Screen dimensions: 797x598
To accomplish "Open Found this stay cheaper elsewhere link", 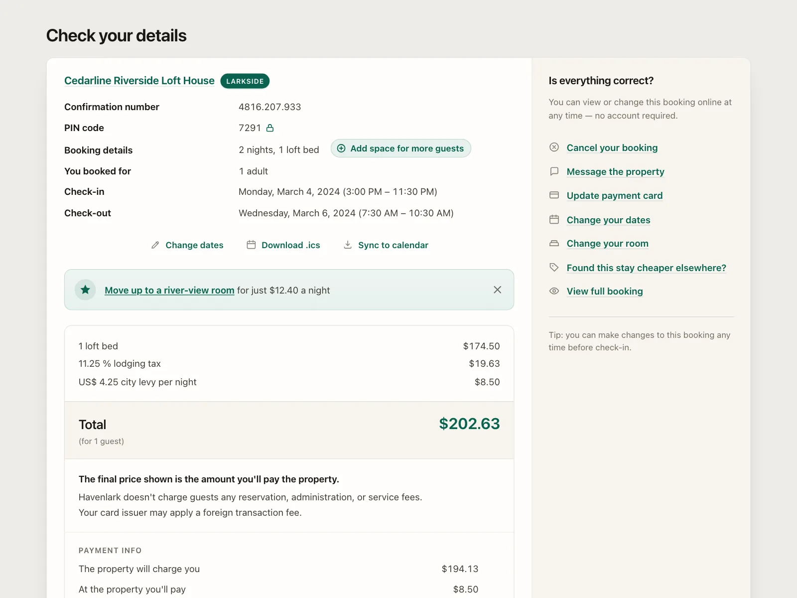I will (647, 268).
